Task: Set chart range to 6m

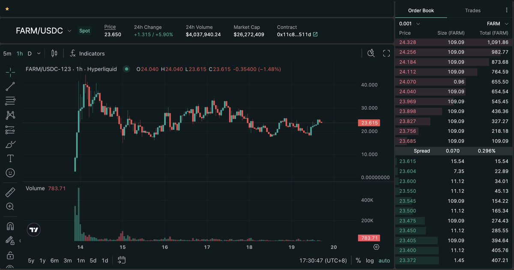Action: click(x=54, y=260)
